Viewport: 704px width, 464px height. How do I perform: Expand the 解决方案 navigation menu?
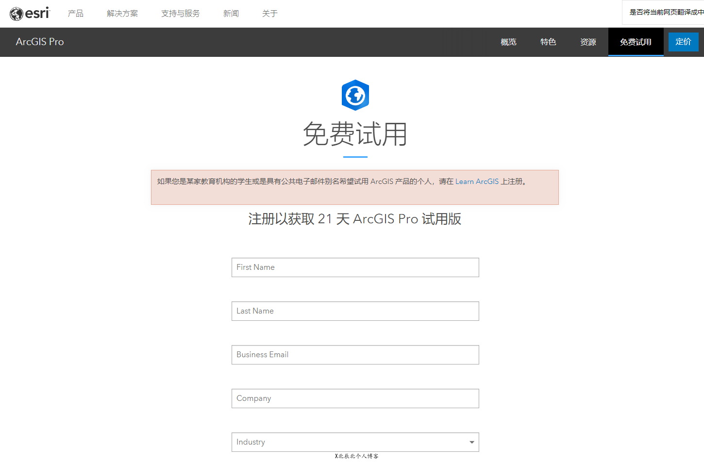point(122,13)
